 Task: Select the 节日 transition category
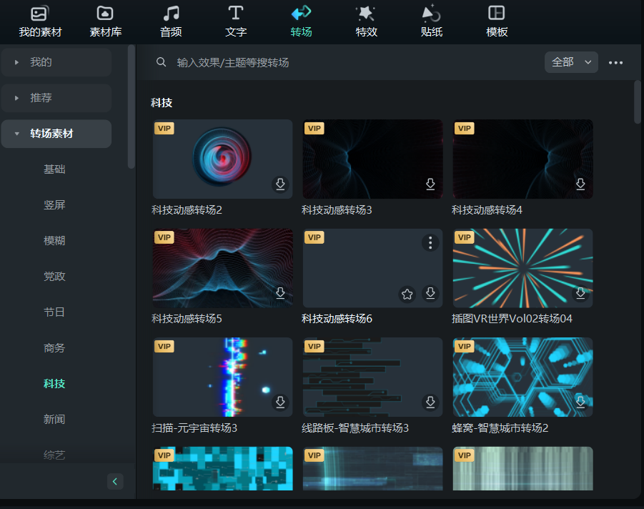tap(54, 312)
